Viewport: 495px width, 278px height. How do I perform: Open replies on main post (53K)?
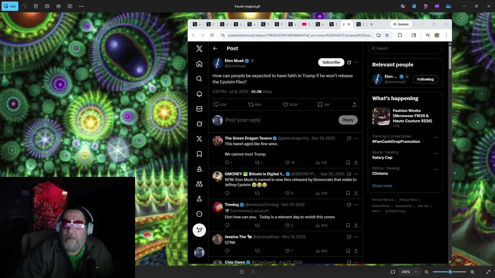(216, 105)
